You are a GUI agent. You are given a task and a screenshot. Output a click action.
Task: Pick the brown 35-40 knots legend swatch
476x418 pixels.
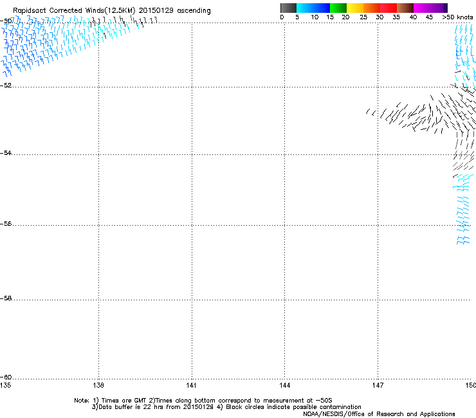click(405, 8)
